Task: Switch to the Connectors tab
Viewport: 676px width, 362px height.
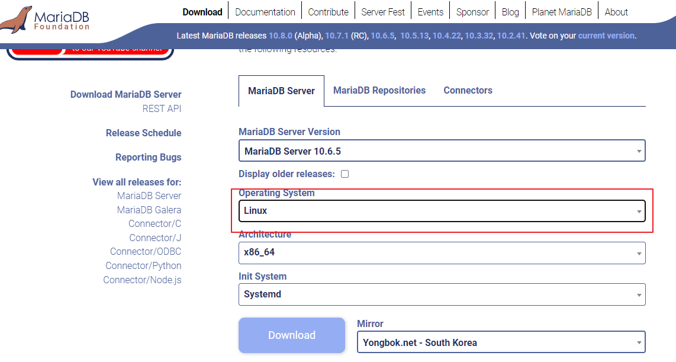Action: 468,90
